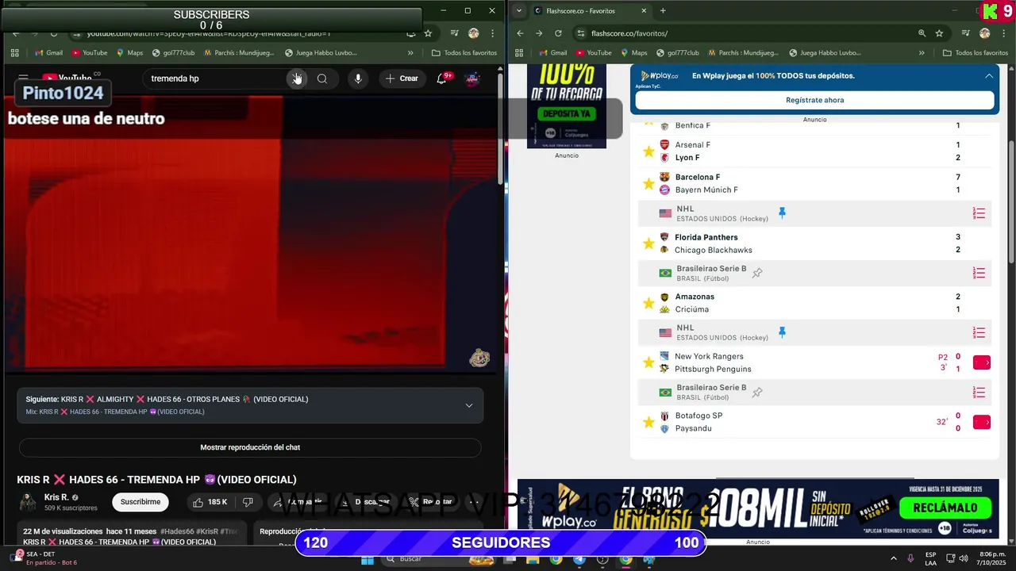Toggle favorite star for New York Rangers match

pos(648,362)
